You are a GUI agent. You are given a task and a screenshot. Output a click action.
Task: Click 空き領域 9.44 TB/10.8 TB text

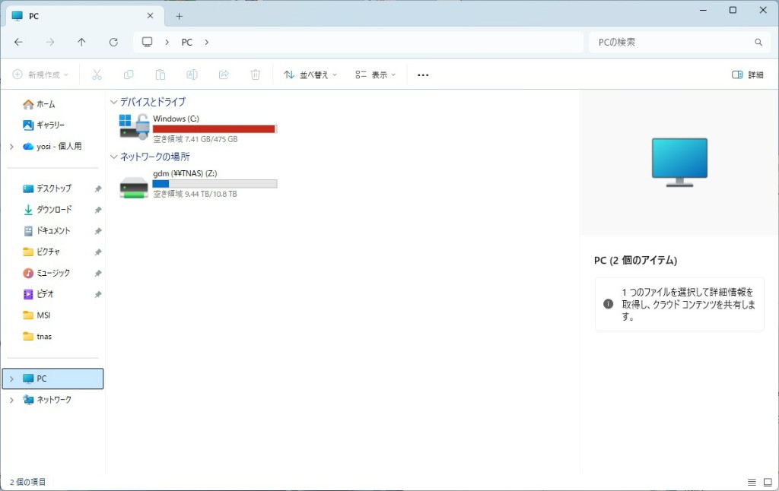pyautogui.click(x=195, y=194)
